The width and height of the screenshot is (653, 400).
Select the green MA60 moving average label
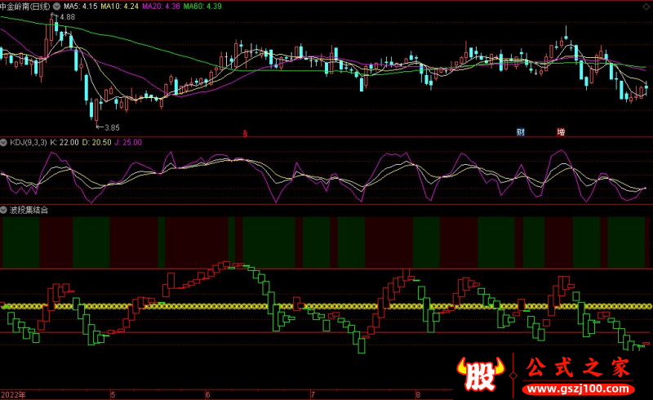[x=202, y=6]
